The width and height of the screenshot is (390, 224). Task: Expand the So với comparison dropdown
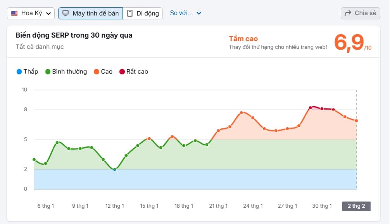point(185,13)
